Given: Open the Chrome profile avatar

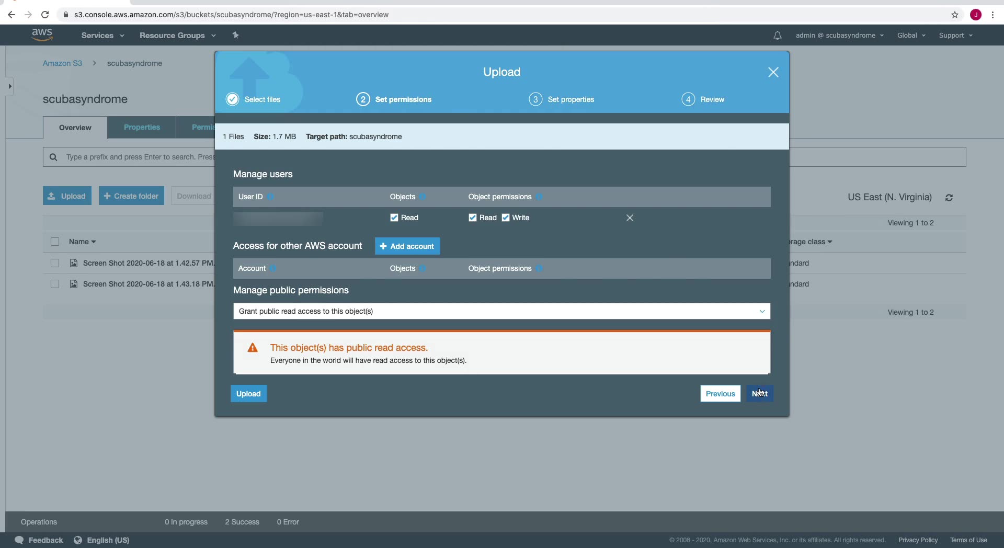Looking at the screenshot, I should click(x=976, y=15).
